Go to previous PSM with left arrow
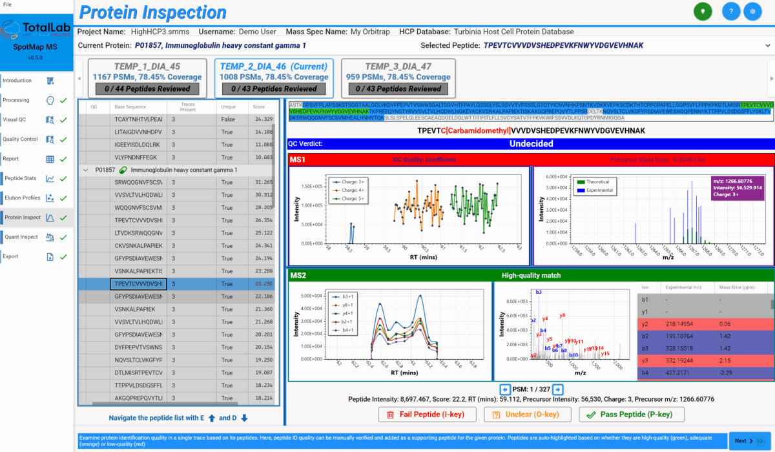This screenshot has height=452, width=775. tap(506, 389)
